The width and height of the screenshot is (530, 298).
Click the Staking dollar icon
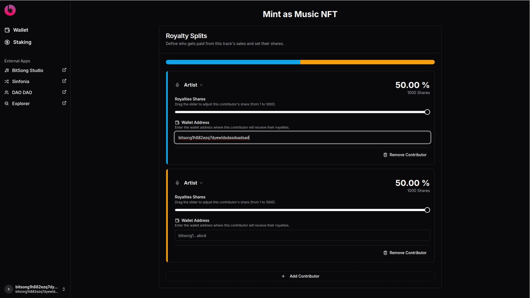click(7, 42)
